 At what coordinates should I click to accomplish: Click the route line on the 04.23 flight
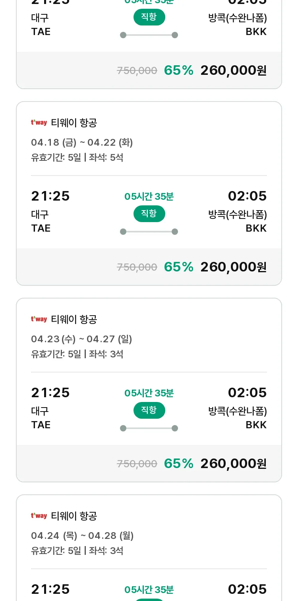coord(149,428)
